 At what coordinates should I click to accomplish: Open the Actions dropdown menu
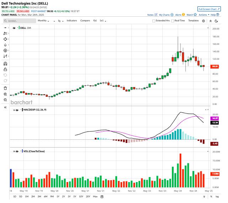[x=204, y=15]
